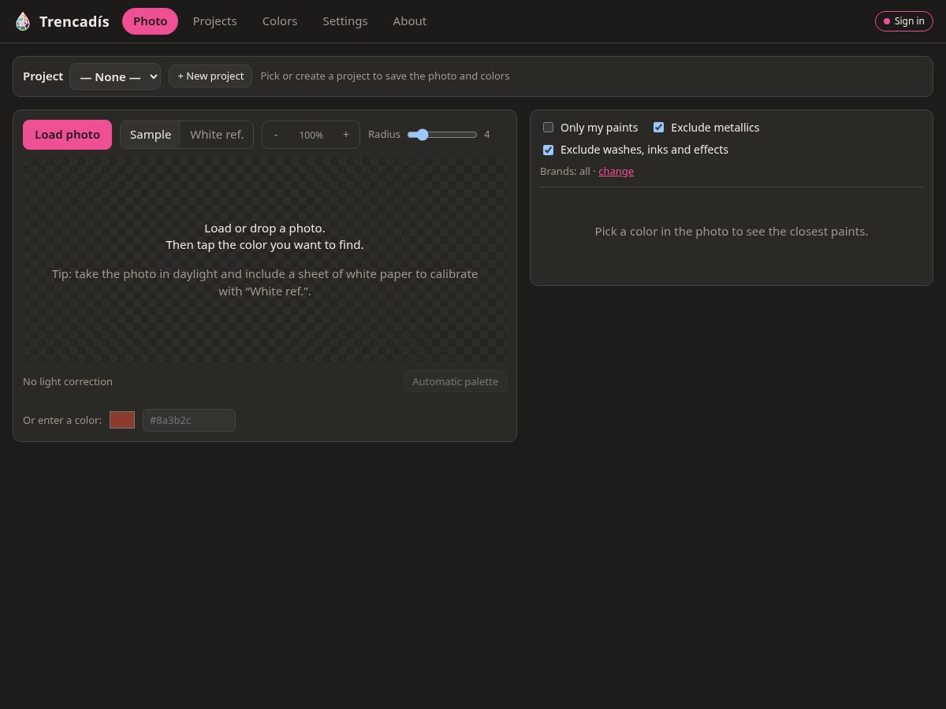
Task: Increase zoom with the plus button
Action: coord(346,135)
